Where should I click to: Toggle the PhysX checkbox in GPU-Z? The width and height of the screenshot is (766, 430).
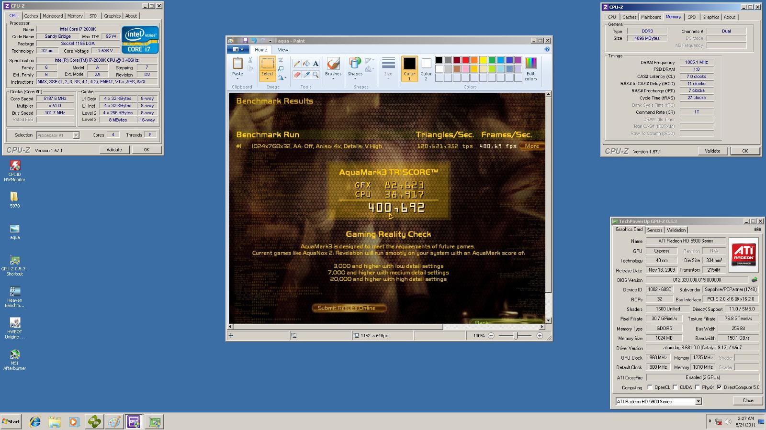pyautogui.click(x=697, y=387)
